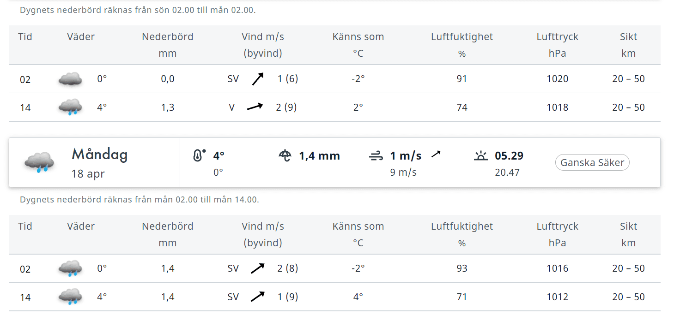Click the humidity value 93
Image resolution: width=674 pixels, height=333 pixels.
pos(461,268)
